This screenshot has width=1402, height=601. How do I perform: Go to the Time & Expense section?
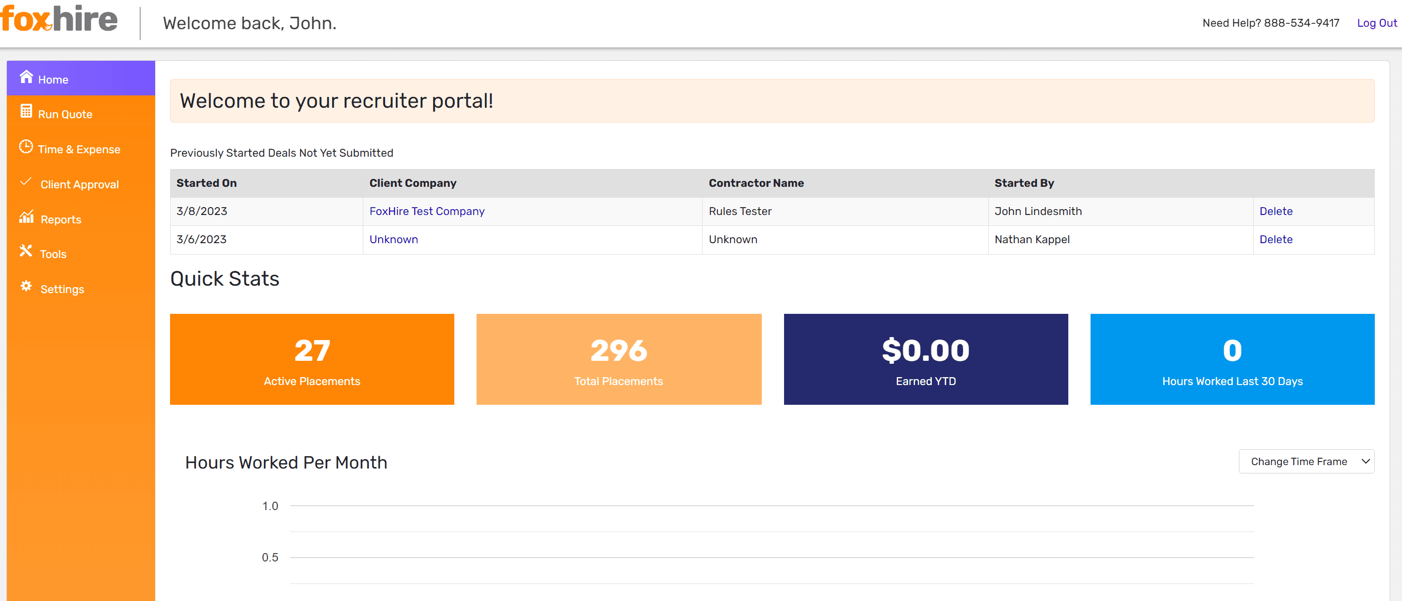(79, 150)
